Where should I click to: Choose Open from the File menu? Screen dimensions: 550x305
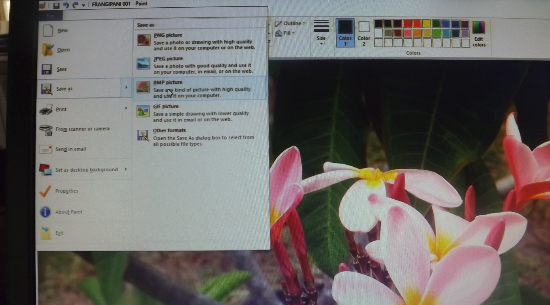click(85, 50)
